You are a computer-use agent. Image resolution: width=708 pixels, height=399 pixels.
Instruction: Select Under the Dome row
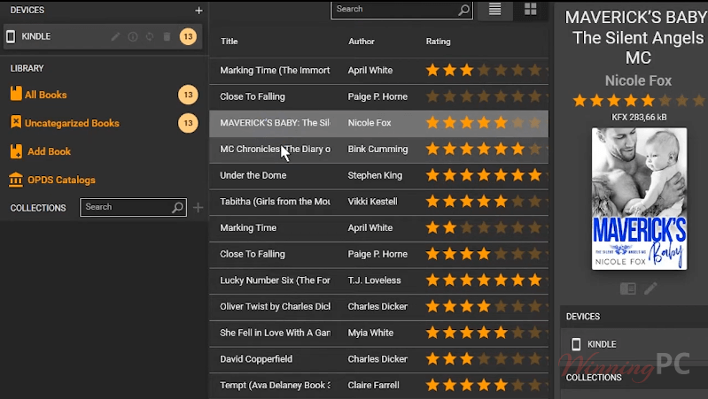tap(379, 175)
